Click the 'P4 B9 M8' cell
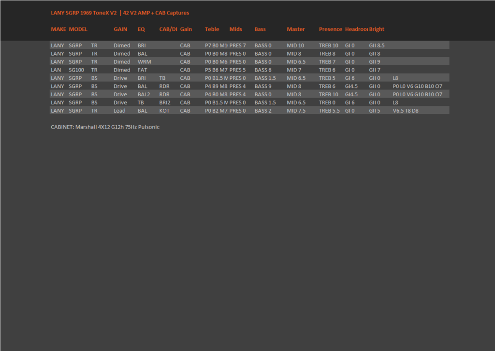Viewport: 495px width, 351px height. click(x=216, y=86)
